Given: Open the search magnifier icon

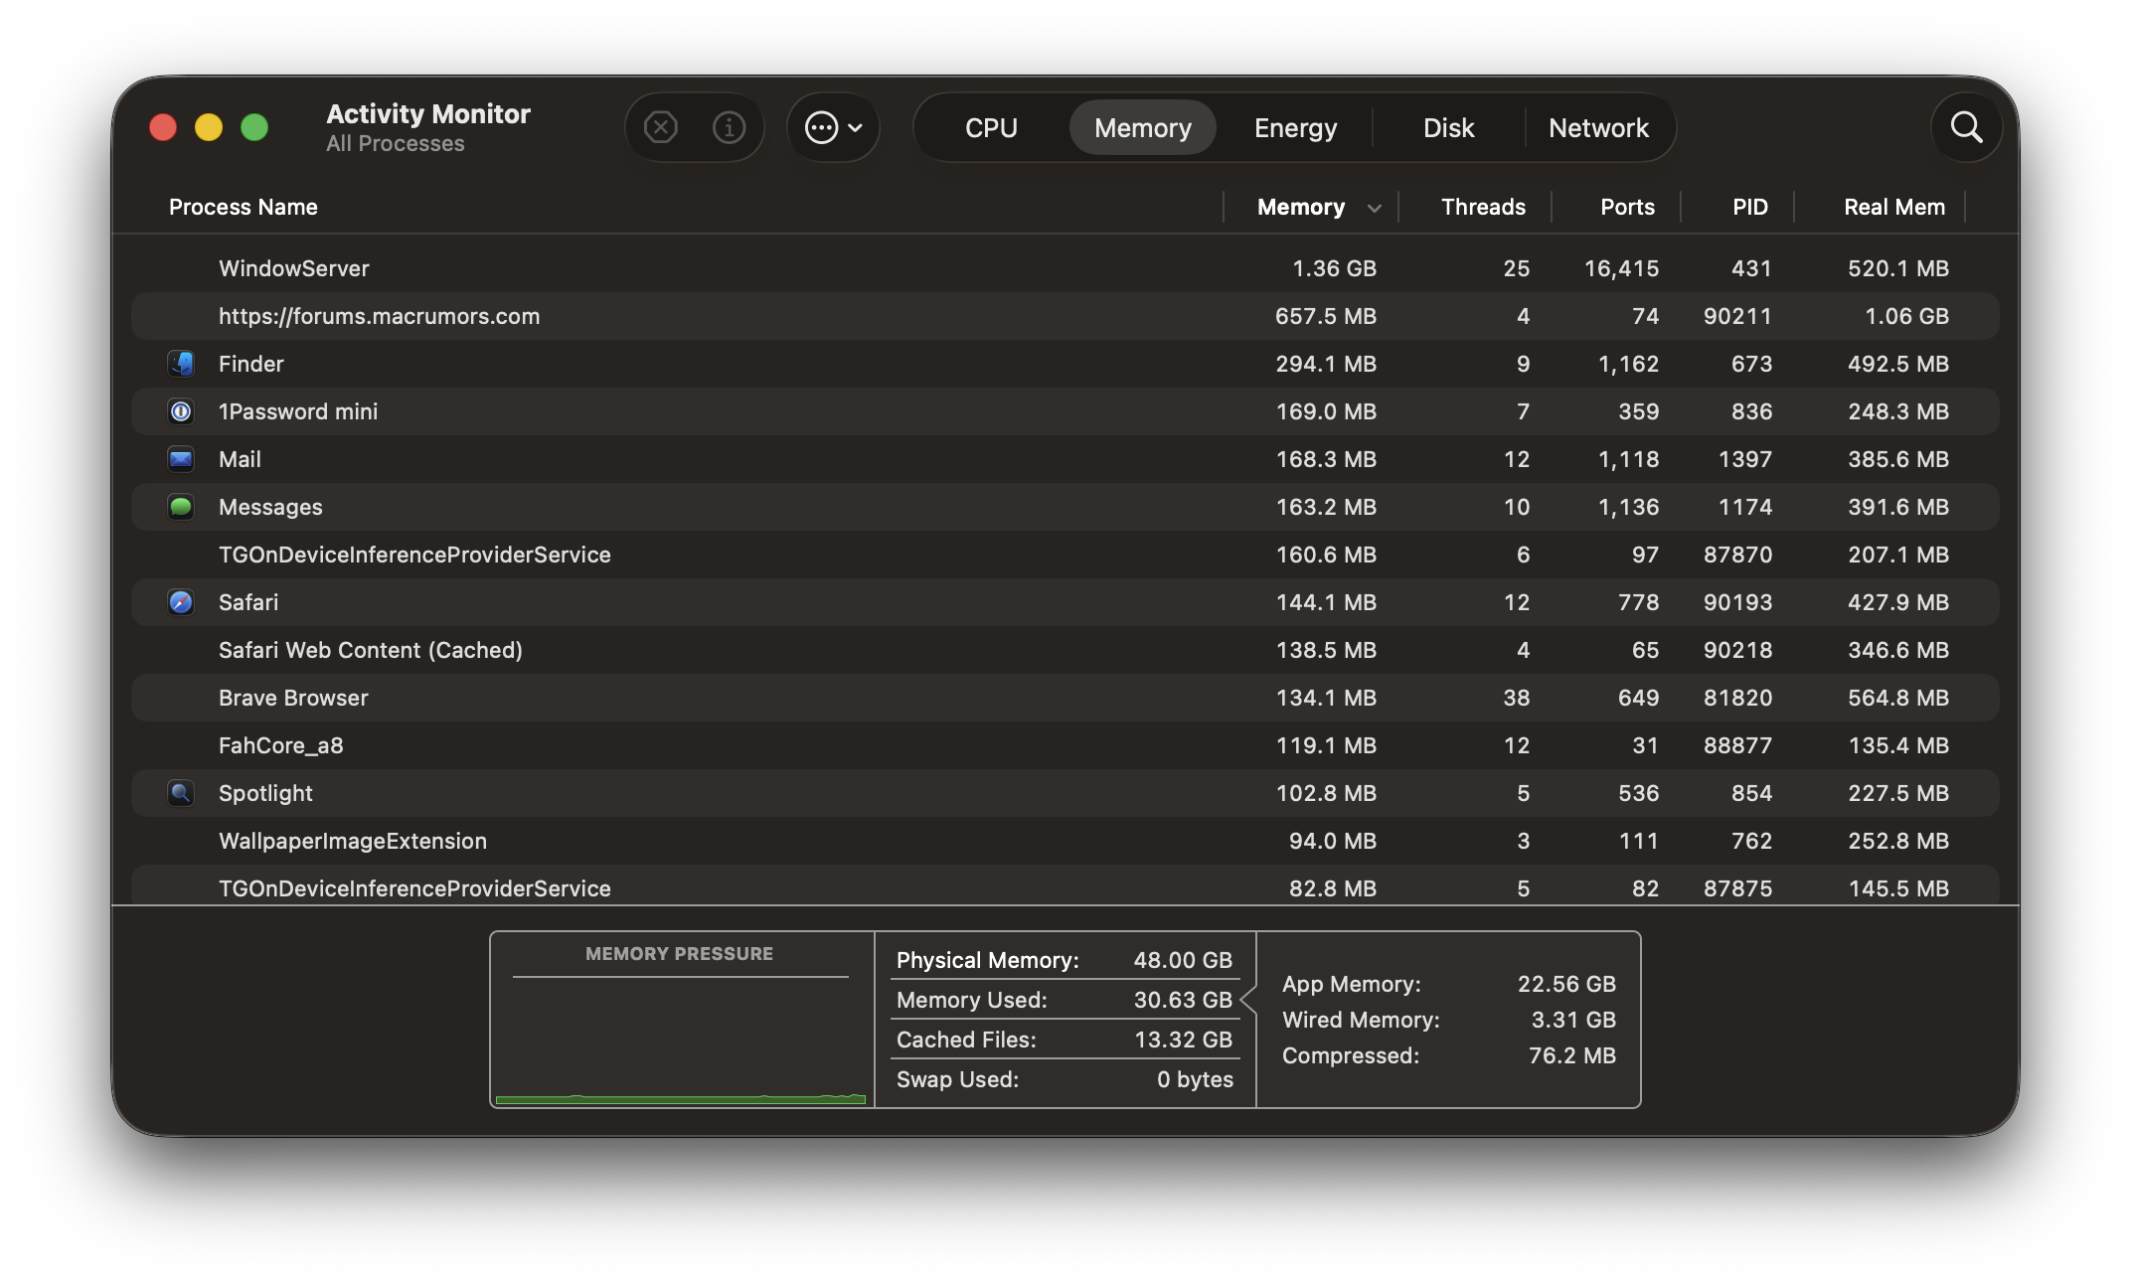Looking at the screenshot, I should 1966,127.
